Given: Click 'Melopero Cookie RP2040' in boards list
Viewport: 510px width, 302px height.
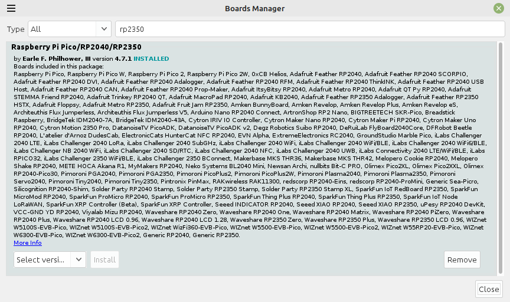Looking at the screenshot, I should [x=411, y=158].
